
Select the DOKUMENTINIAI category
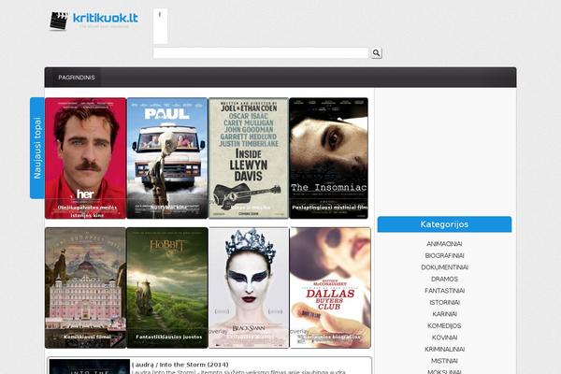coord(444,267)
